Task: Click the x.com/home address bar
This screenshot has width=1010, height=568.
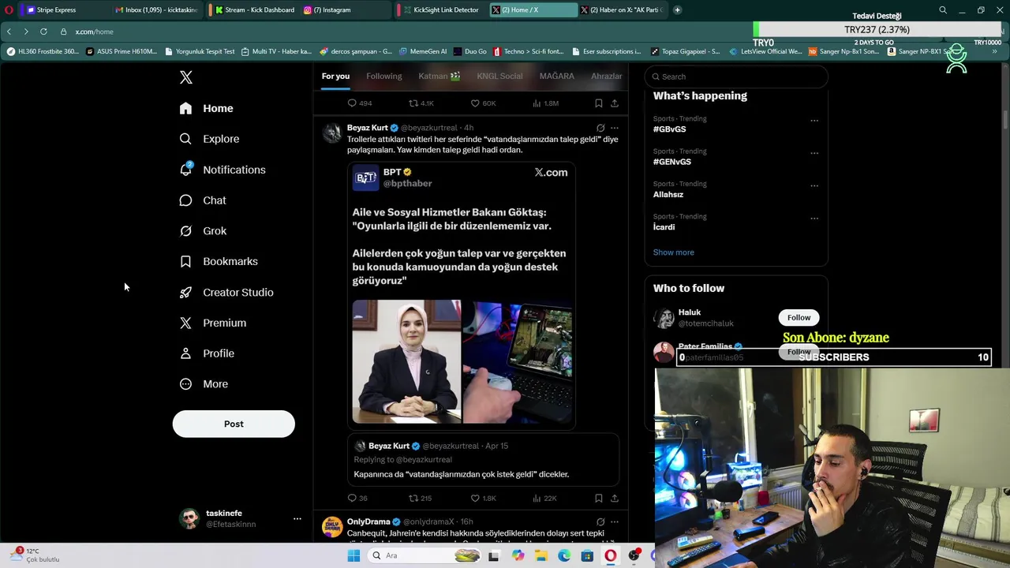Action: click(x=94, y=32)
